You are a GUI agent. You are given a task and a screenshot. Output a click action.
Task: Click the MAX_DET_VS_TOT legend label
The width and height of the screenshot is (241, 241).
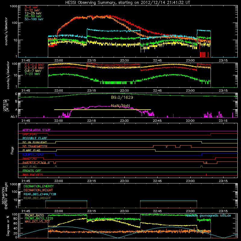click(37, 221)
